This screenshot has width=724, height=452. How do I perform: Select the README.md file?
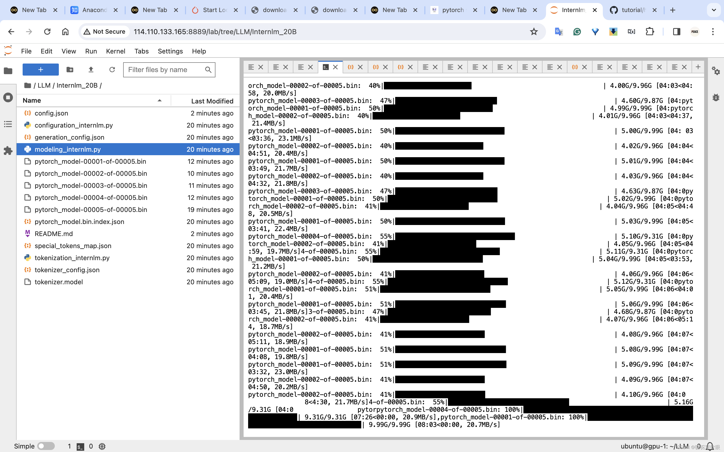(54, 234)
